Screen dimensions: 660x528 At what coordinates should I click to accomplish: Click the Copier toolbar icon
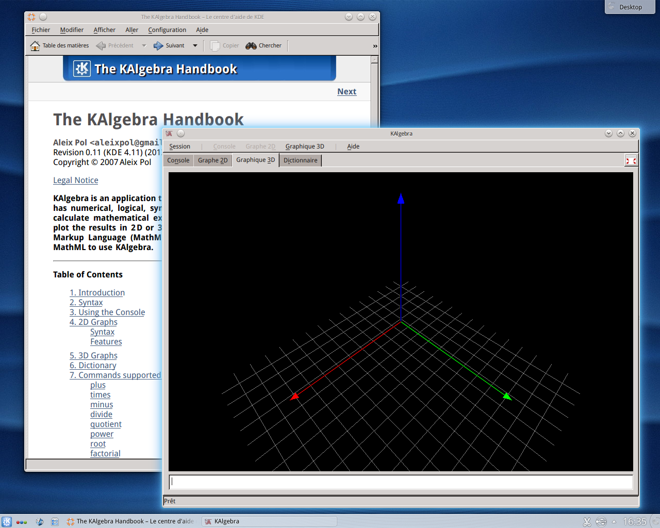(215, 46)
